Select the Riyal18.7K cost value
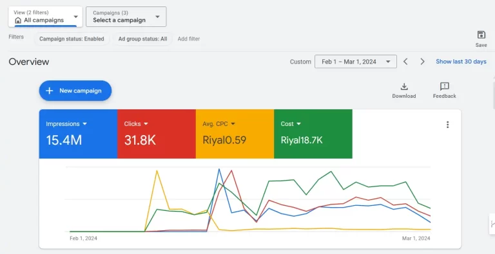The width and height of the screenshot is (495, 254). tap(302, 140)
